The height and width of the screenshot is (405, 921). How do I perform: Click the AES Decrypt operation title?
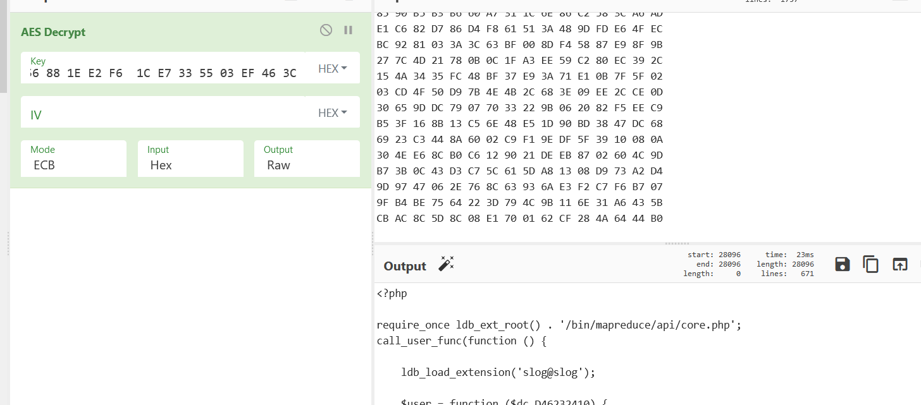(53, 32)
